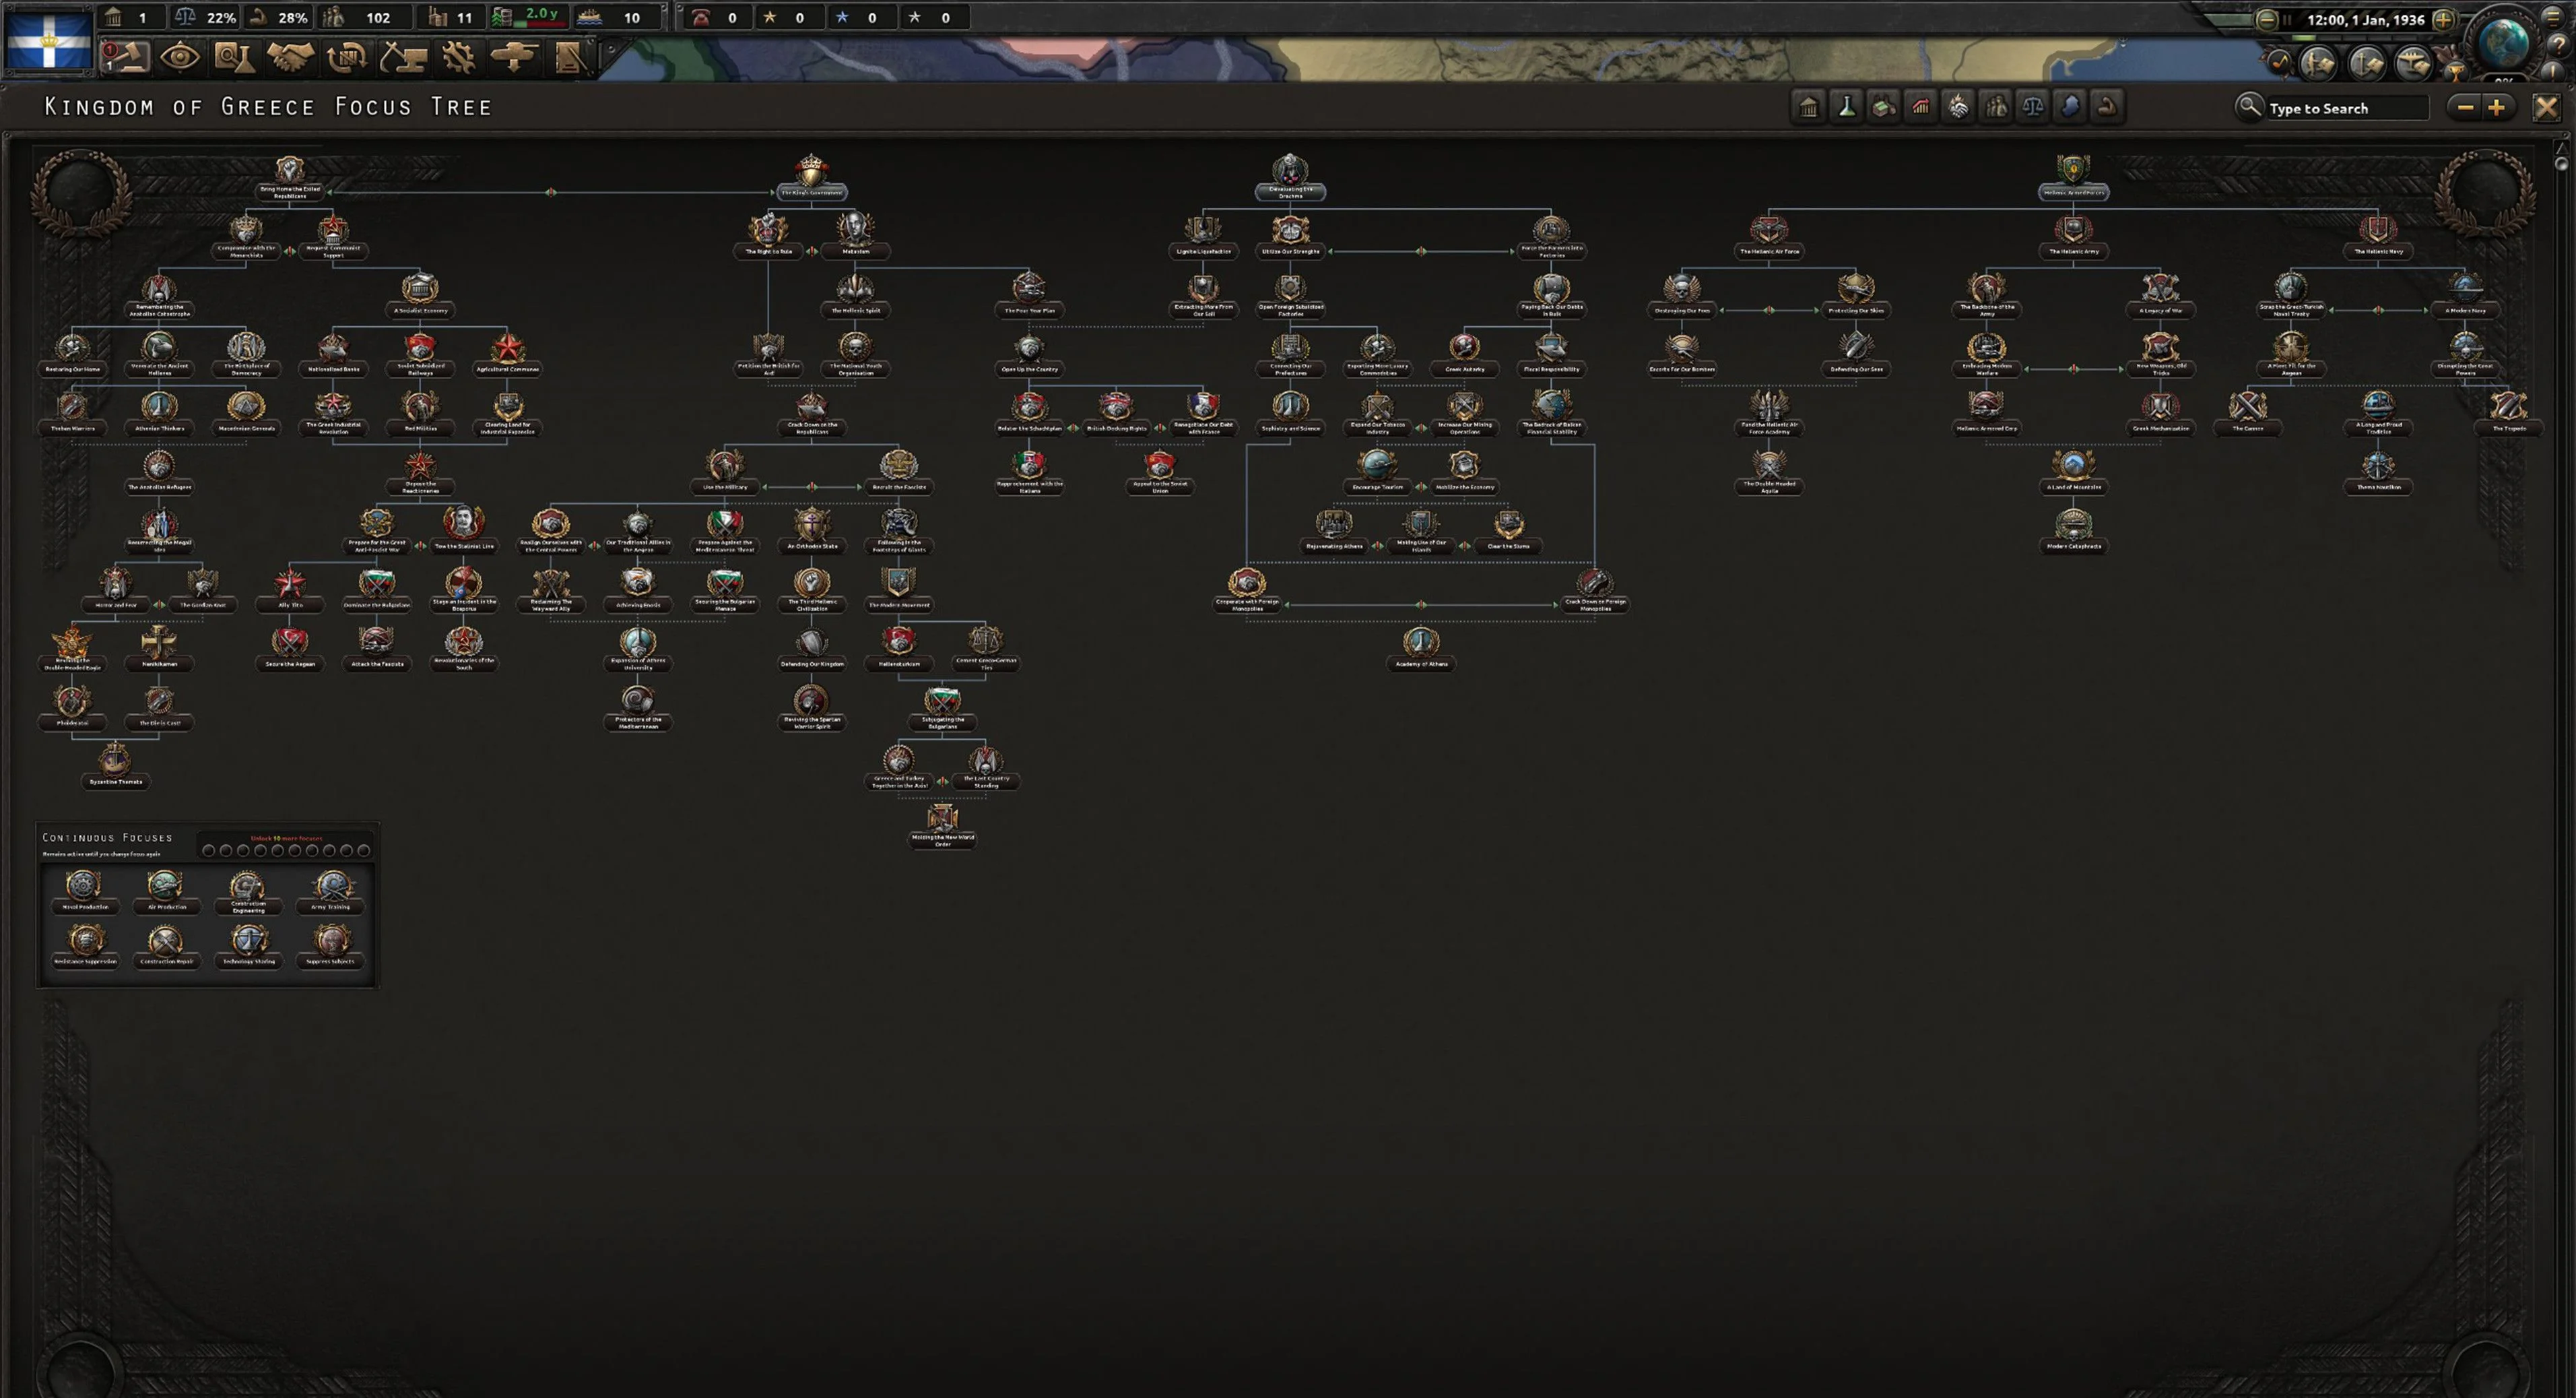Screen dimensions: 2576x1398
Task: Open the Trade crates tab
Action: [x=346, y=57]
